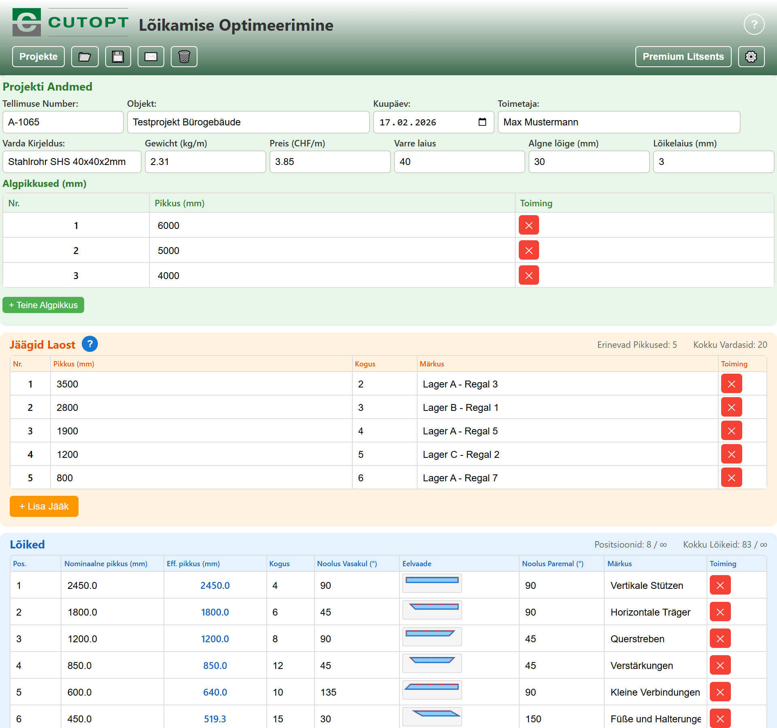This screenshot has width=777, height=728.
Task: Click nominal length 2450.0 cell
Action: (x=112, y=585)
